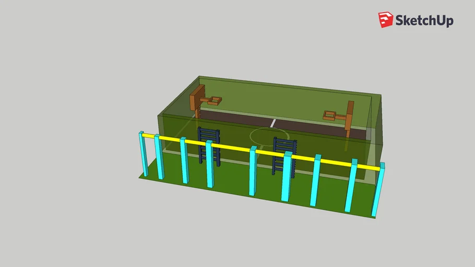The width and height of the screenshot is (475, 267).
Task: Click the right basketball hoop rim
Action: pyautogui.click(x=329, y=115)
